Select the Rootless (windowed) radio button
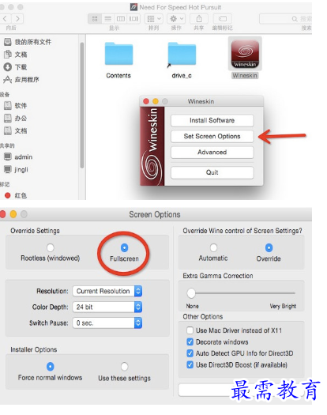The width and height of the screenshot is (327, 415). coord(51,247)
